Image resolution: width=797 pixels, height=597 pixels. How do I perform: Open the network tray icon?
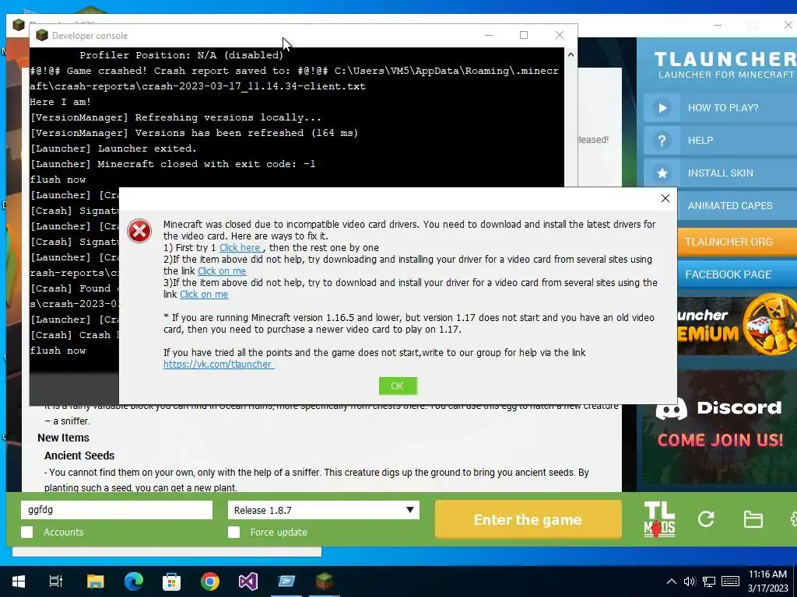point(709,581)
